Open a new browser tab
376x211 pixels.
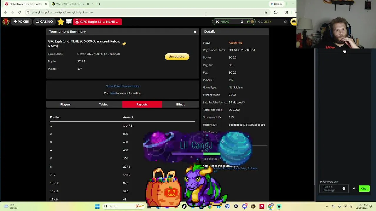99,4
